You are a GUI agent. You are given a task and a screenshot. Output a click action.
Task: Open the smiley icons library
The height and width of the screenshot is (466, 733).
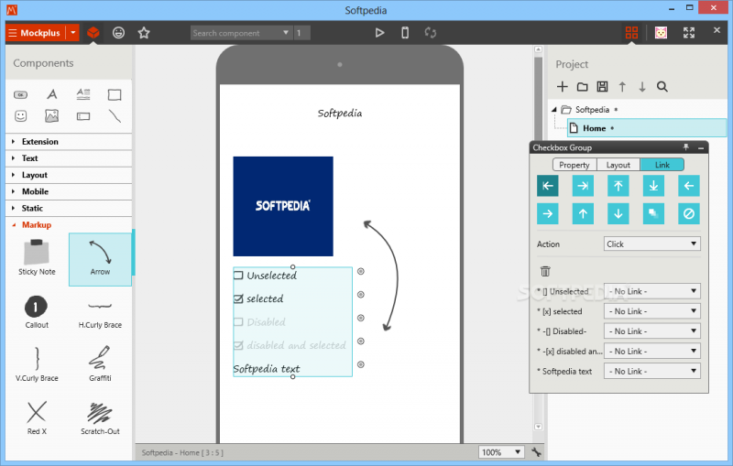pos(119,33)
